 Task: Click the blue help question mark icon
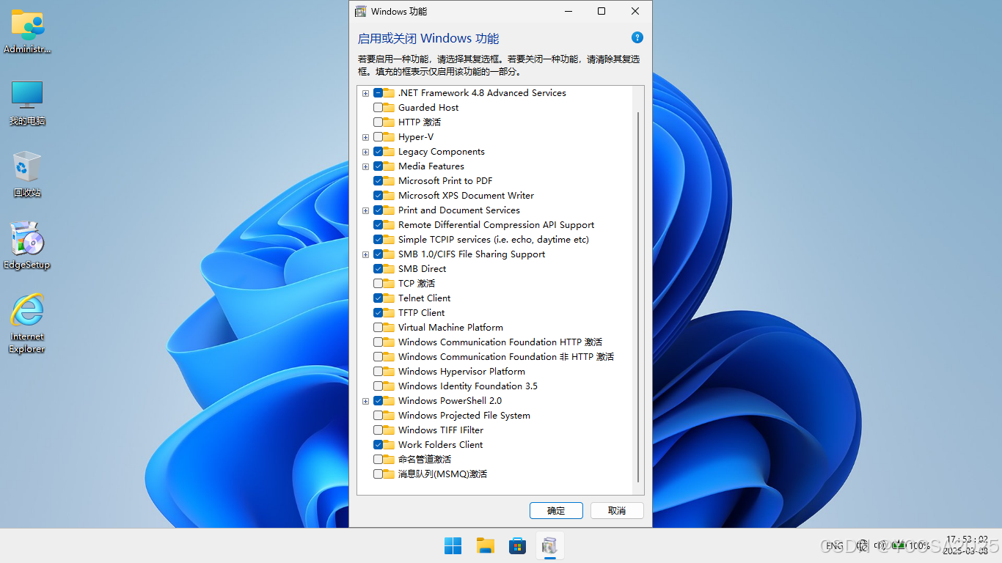click(x=637, y=38)
